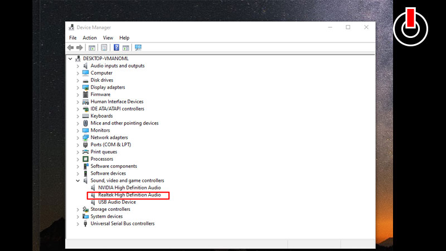The image size is (446, 251).
Task: Open the Properties toolbar icon
Action: tap(104, 47)
